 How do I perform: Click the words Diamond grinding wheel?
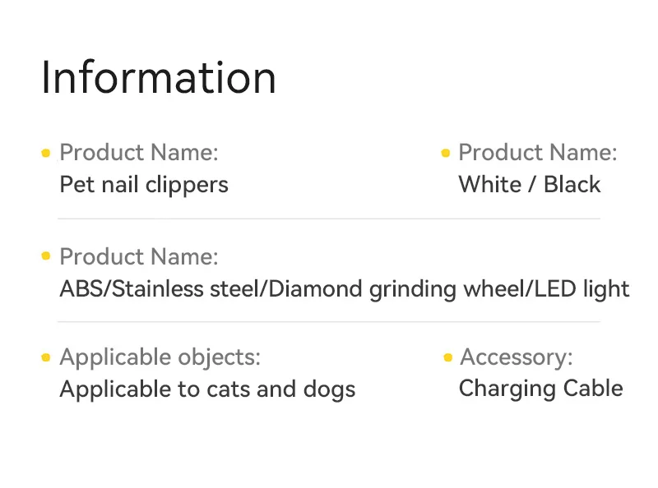coord(400,289)
